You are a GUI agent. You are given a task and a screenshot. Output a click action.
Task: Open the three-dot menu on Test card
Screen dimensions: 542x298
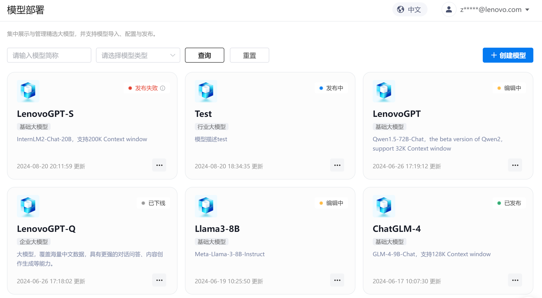coord(337,165)
